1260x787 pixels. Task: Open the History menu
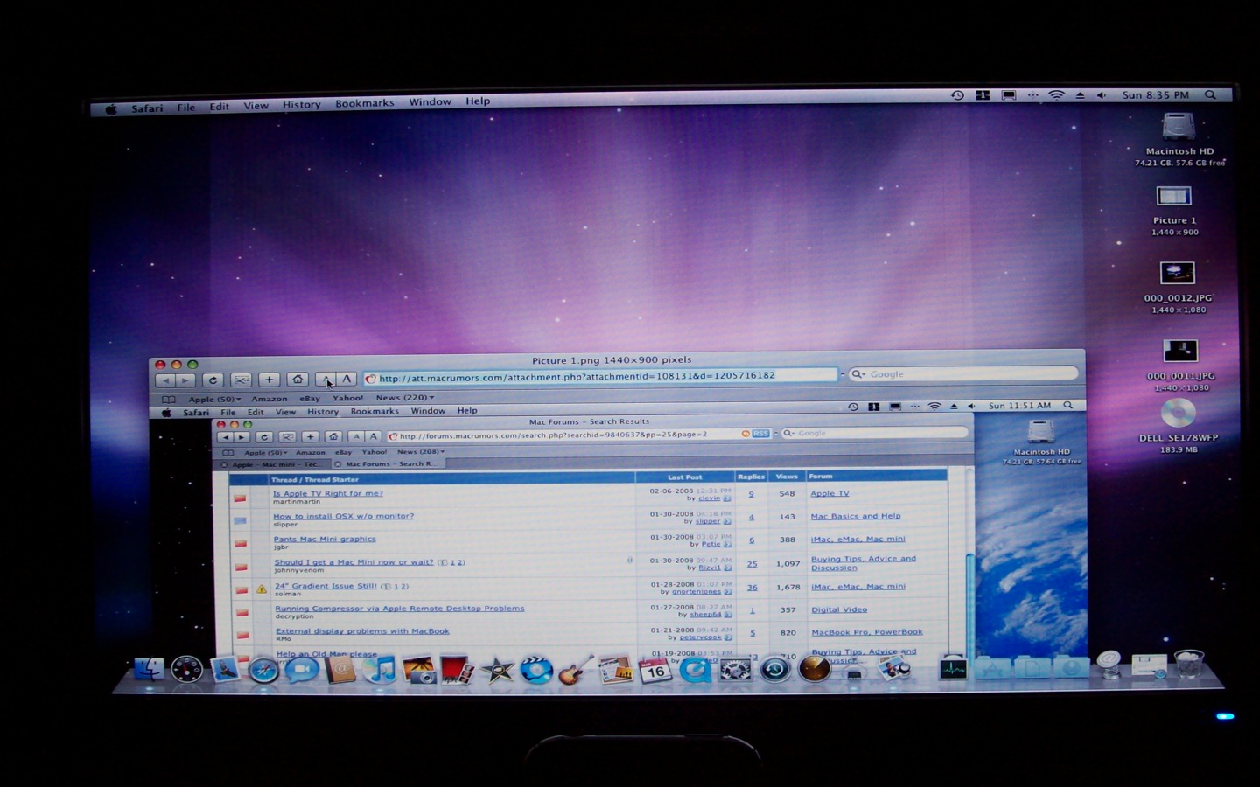tap(301, 105)
